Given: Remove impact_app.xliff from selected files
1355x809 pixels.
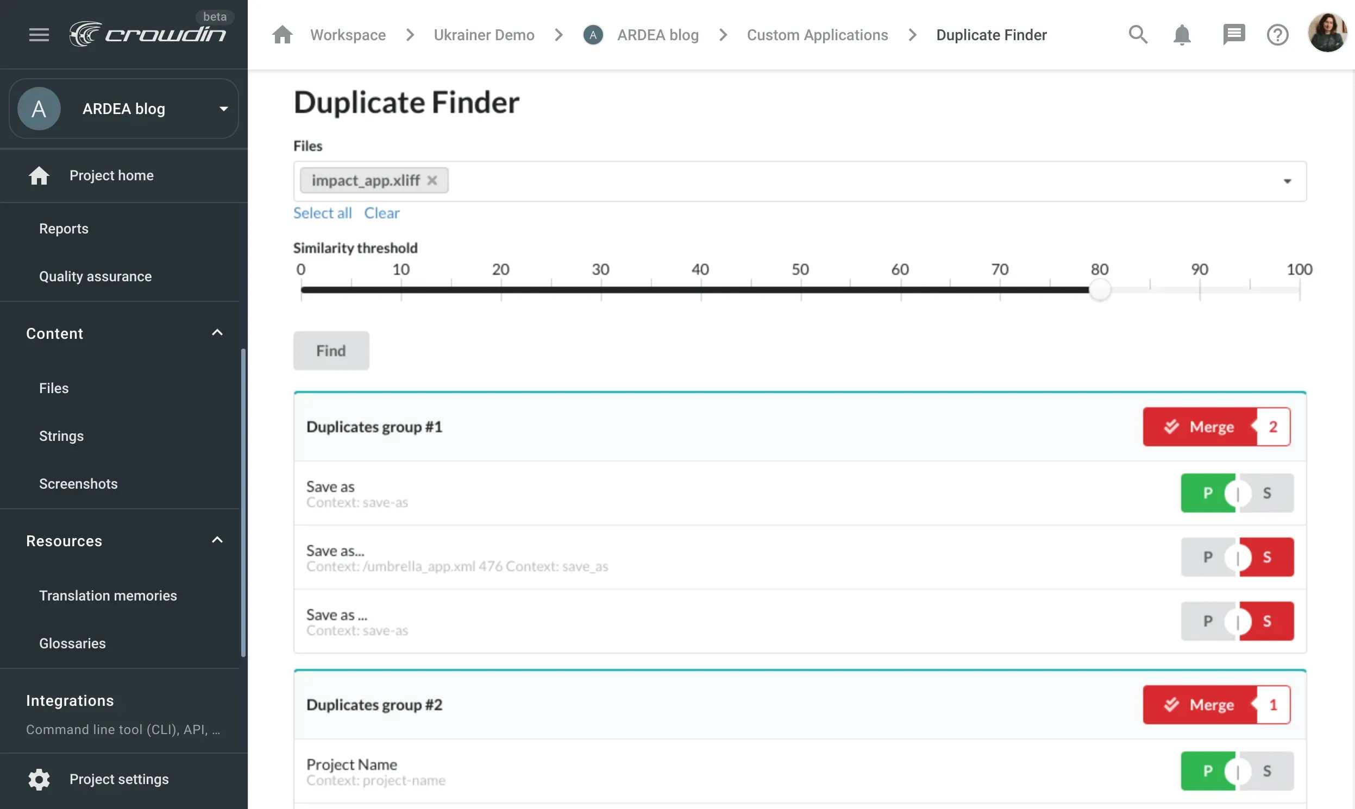Looking at the screenshot, I should [432, 180].
